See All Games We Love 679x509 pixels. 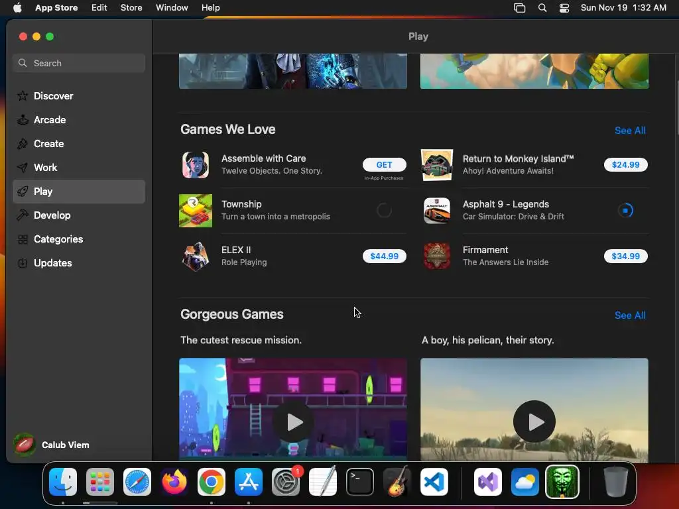point(630,131)
